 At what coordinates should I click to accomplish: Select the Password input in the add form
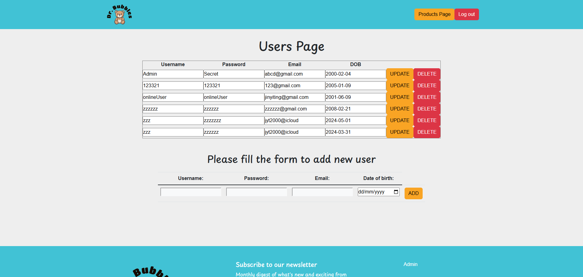pyautogui.click(x=256, y=192)
